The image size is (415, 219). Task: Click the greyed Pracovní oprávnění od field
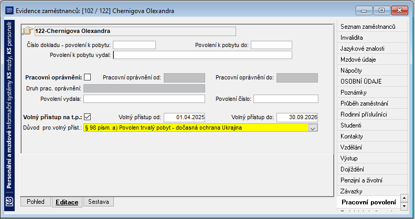185,78
